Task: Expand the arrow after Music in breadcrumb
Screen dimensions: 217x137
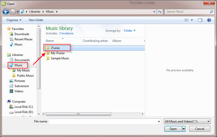Action: point(57,12)
